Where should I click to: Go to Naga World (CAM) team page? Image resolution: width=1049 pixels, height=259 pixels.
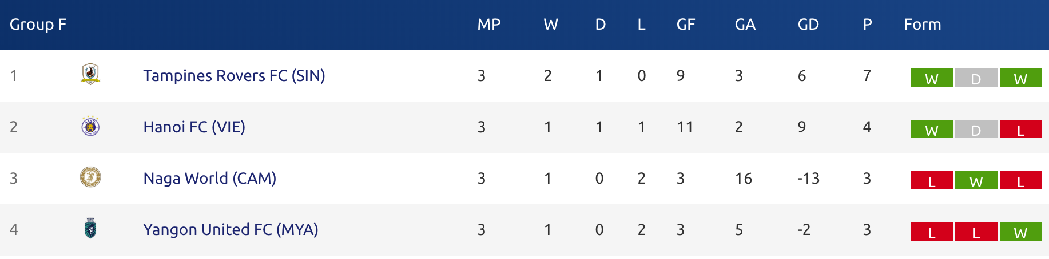209,178
